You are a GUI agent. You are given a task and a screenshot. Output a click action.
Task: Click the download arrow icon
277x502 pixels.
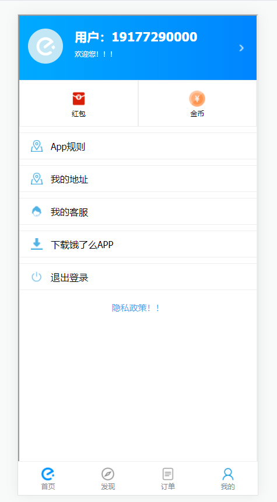click(37, 244)
